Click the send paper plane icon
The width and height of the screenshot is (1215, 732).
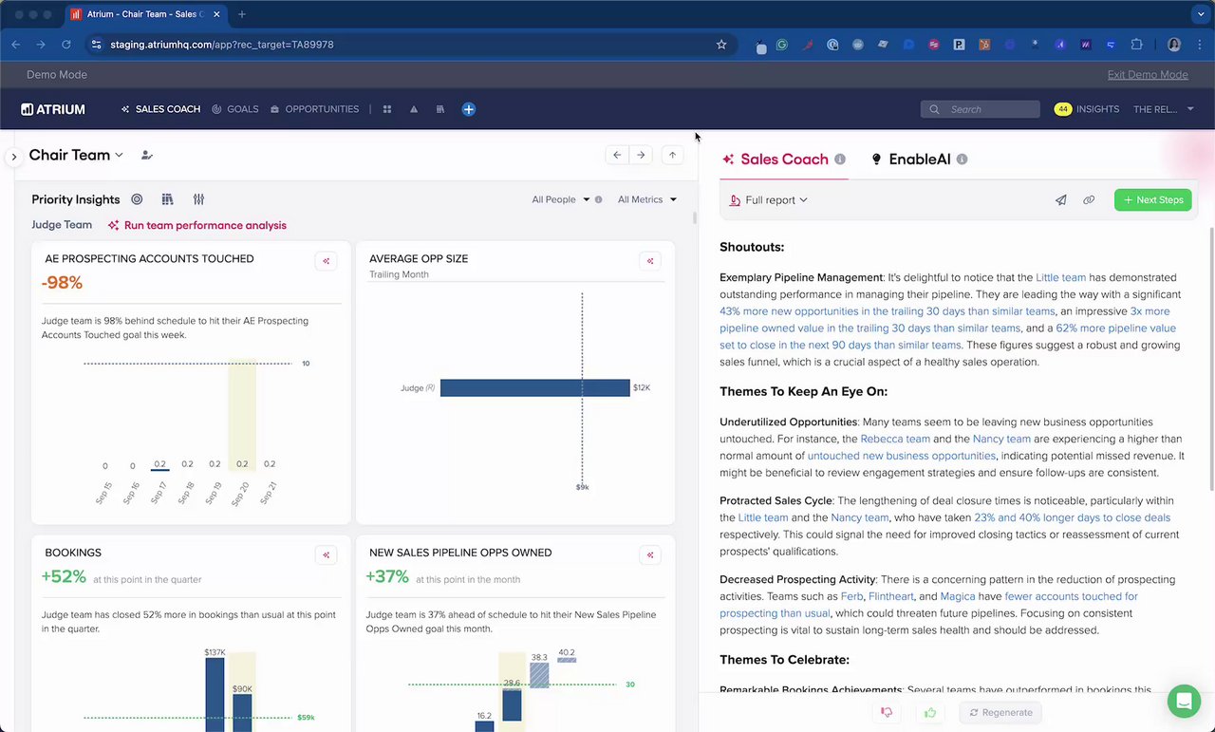point(1060,200)
